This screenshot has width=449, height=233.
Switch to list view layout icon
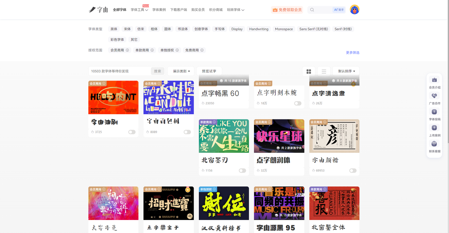click(324, 71)
